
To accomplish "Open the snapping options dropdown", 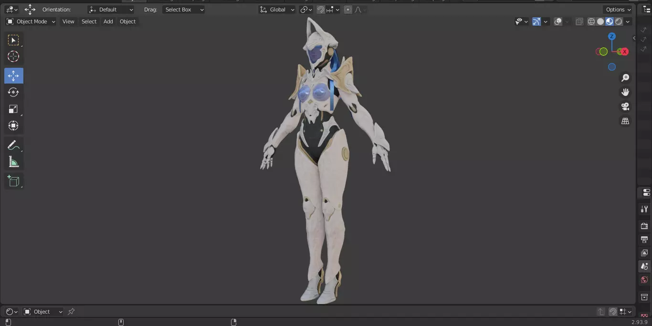I will coord(333,10).
